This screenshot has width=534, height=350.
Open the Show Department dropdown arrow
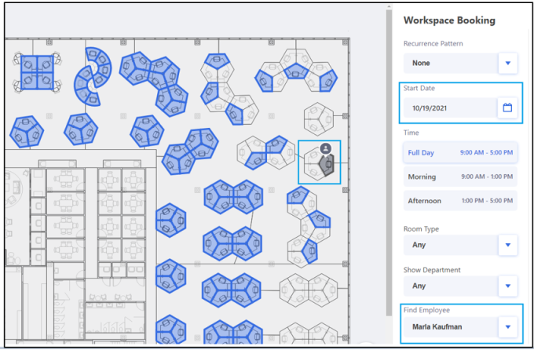pos(508,286)
